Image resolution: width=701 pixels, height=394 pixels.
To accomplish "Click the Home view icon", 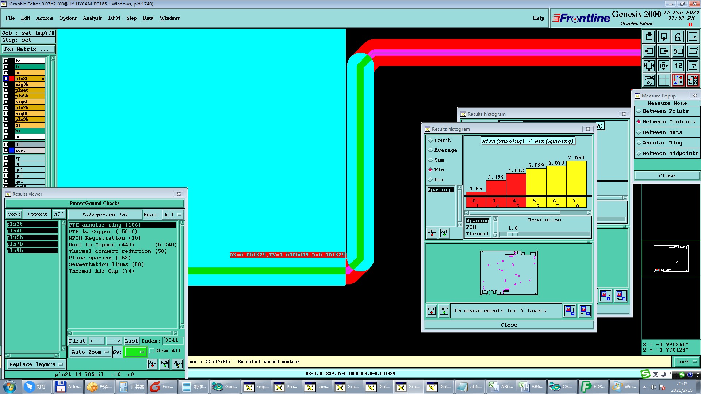I will [x=678, y=36].
